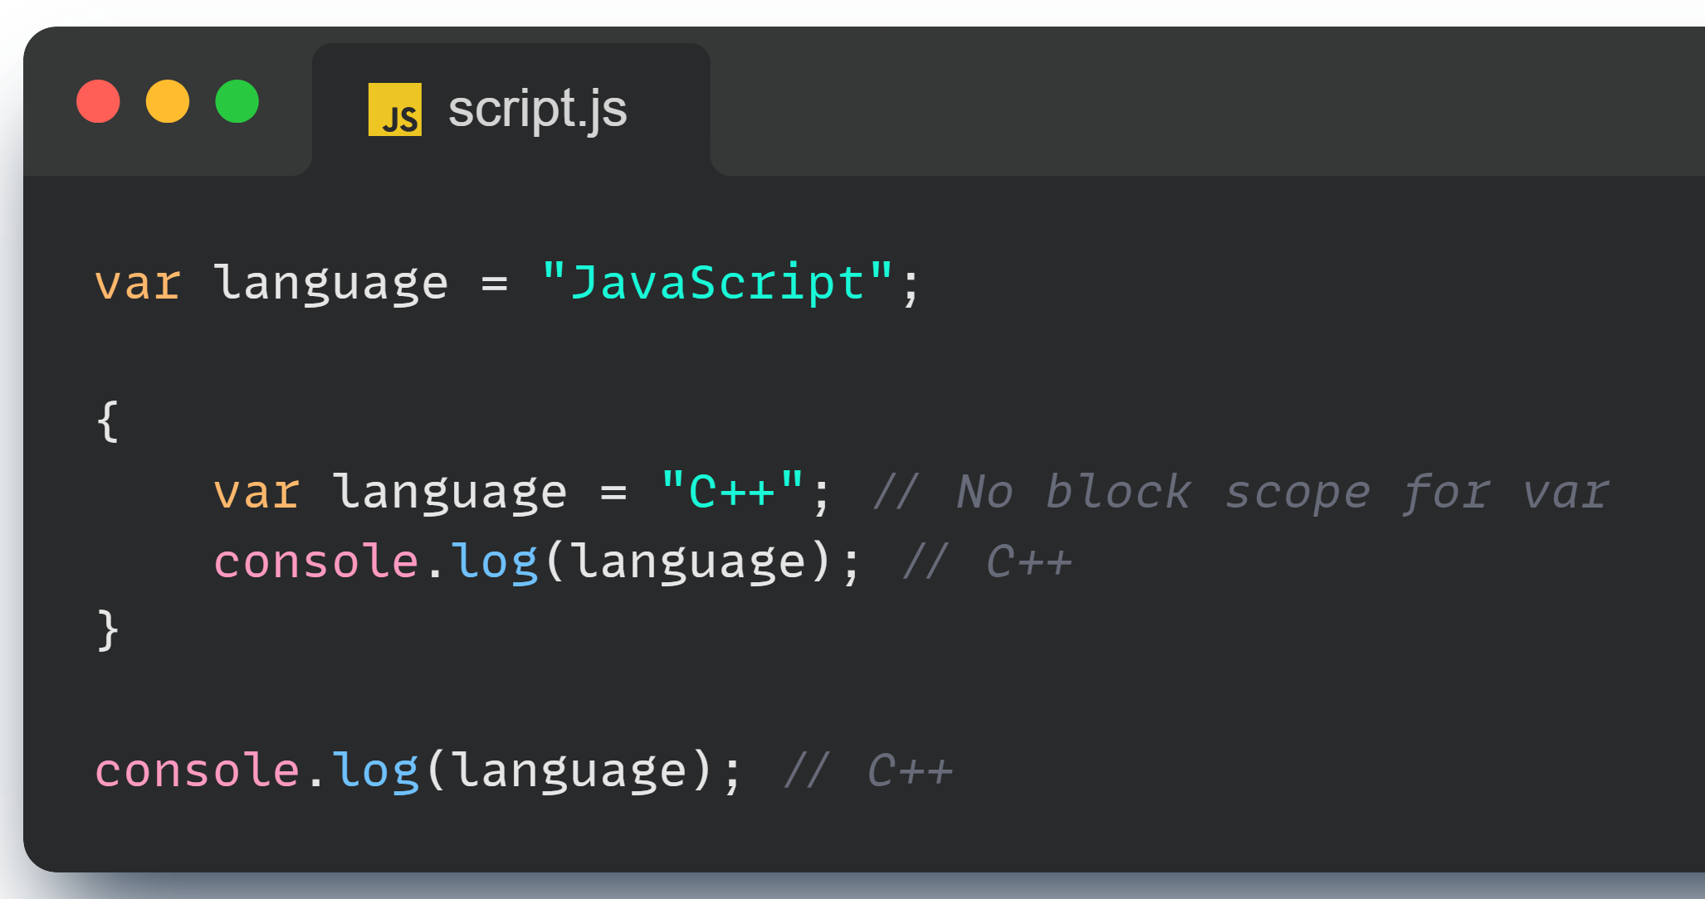This screenshot has height=899, width=1705.
Task: Click the green maximize window dot
Action: [x=237, y=101]
